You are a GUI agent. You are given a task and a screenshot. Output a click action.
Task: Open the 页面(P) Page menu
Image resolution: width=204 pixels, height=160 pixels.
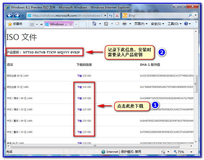[x=141, y=24]
